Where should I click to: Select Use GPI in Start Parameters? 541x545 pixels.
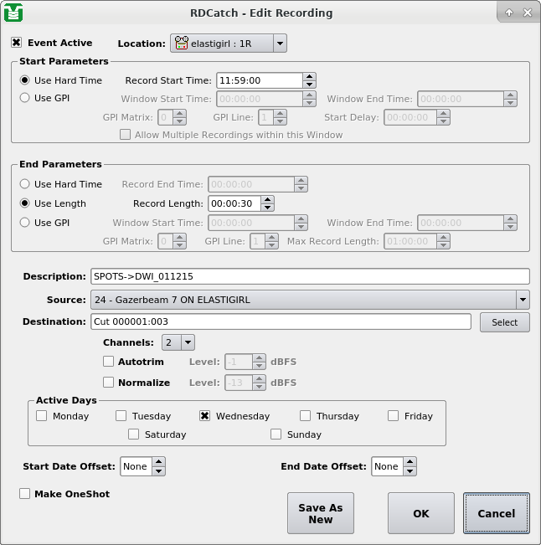[x=25, y=98]
